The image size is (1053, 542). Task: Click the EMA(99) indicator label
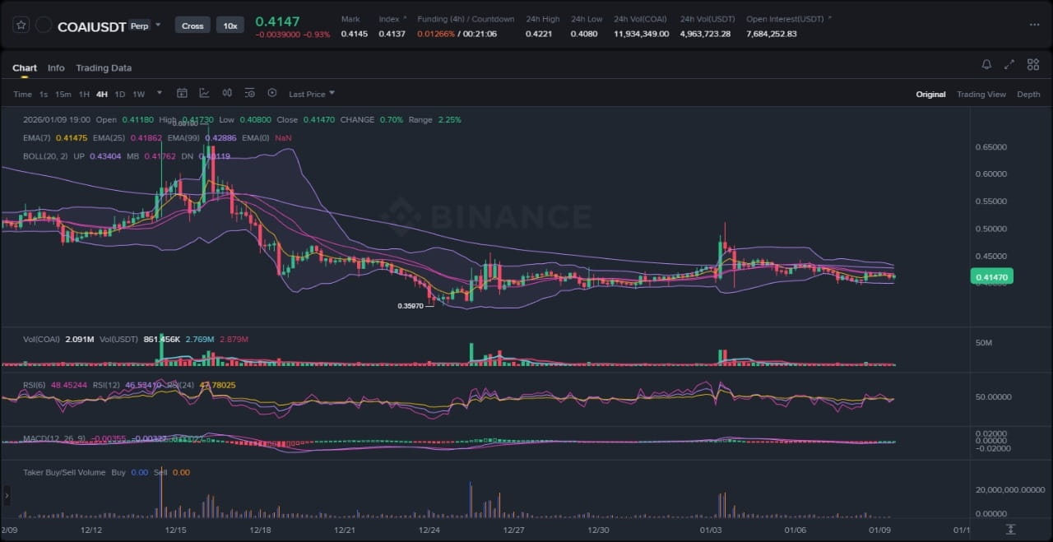pos(183,137)
